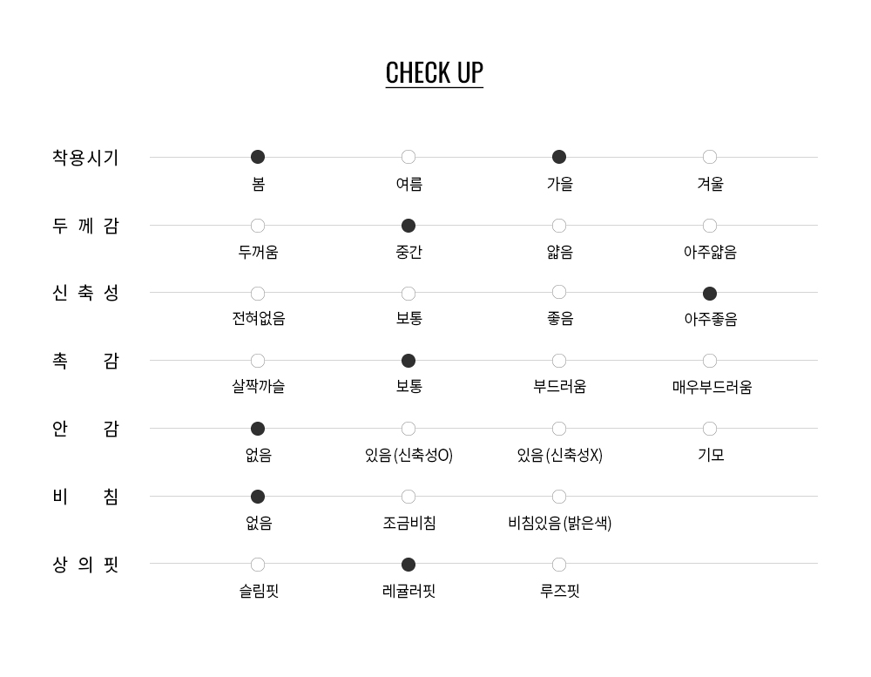Select 아주좋음 elasticity dot
The image size is (871, 677).
(710, 294)
